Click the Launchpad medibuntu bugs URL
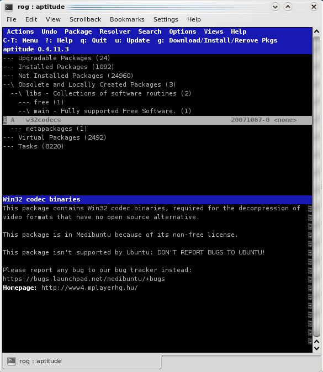The image size is (323, 372). pos(84,279)
